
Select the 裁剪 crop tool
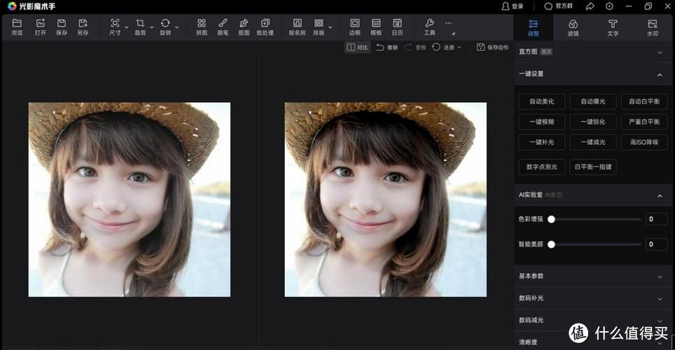click(140, 27)
